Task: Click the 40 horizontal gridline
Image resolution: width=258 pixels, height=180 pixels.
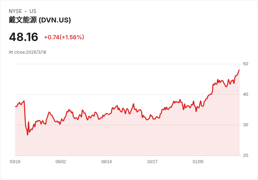Action: pos(127,94)
